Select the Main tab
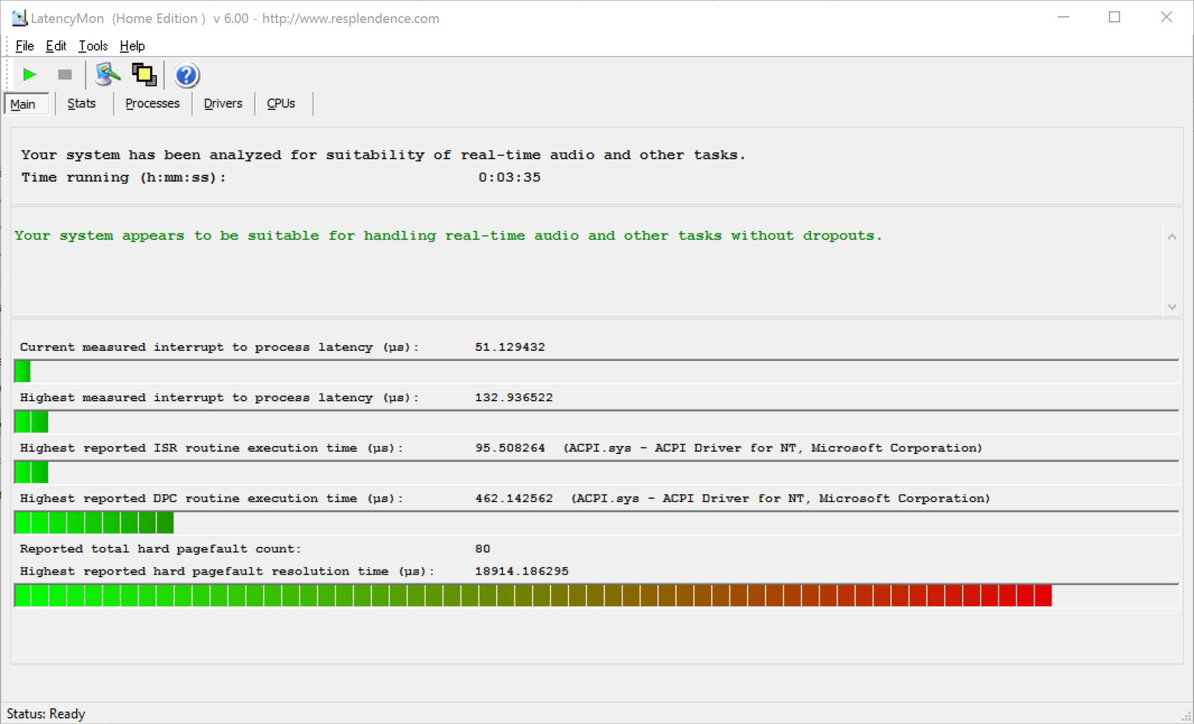The width and height of the screenshot is (1194, 724). [x=23, y=104]
